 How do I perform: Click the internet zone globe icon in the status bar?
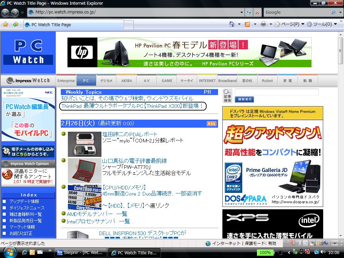pyautogui.click(x=208, y=244)
